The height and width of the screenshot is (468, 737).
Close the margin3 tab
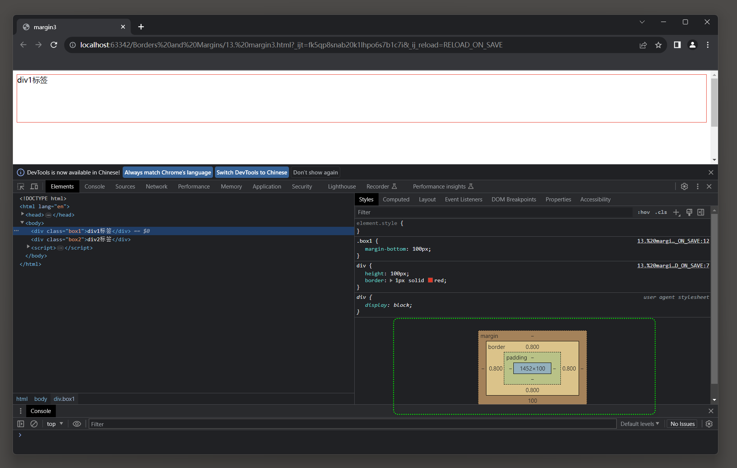[x=123, y=27]
